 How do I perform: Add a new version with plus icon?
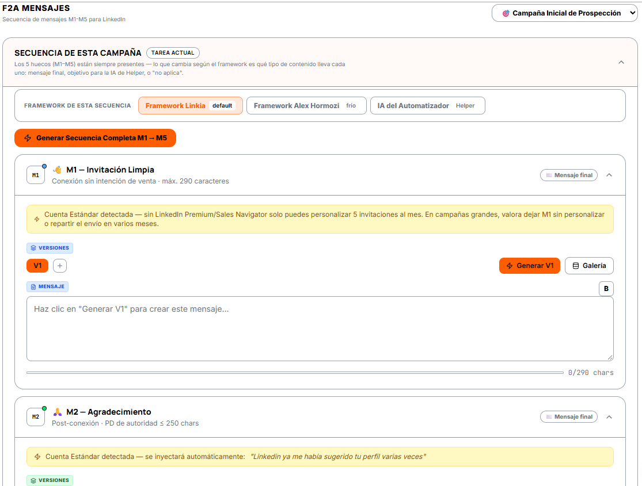(x=60, y=266)
